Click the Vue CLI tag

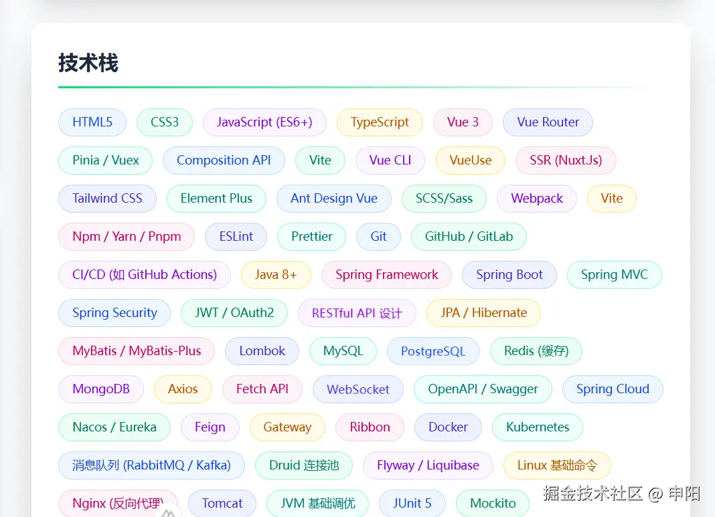pyautogui.click(x=390, y=161)
